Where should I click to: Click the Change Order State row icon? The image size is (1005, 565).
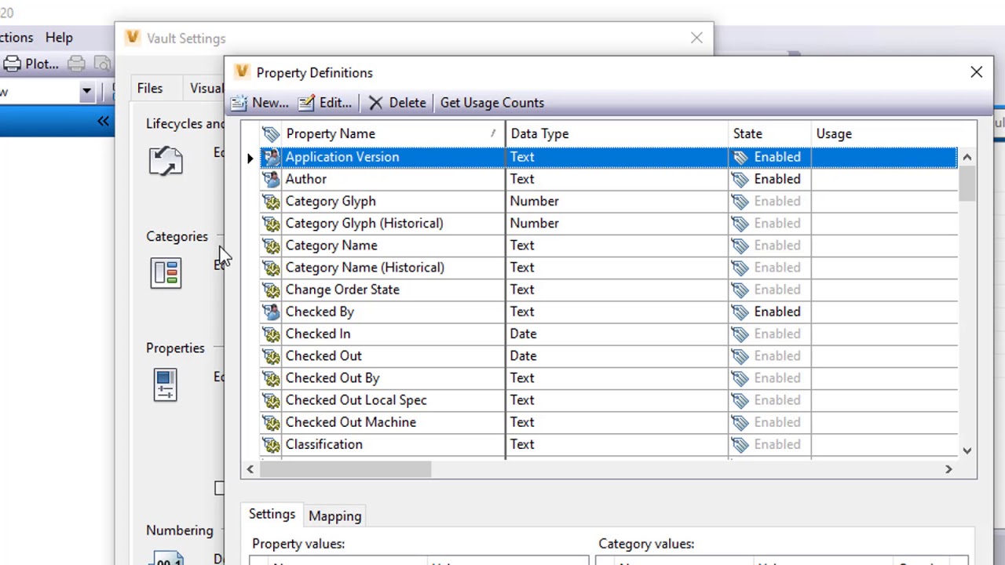pyautogui.click(x=271, y=290)
